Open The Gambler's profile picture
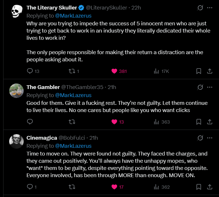This screenshot has height=197, width=219. tap(17, 91)
